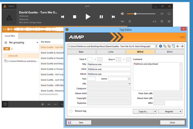Open the visualization screen icon
Screen dimensions: 193x129
(x=169, y=14)
